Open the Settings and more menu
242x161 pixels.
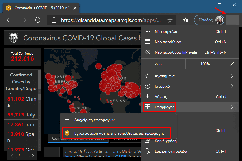[232, 20]
